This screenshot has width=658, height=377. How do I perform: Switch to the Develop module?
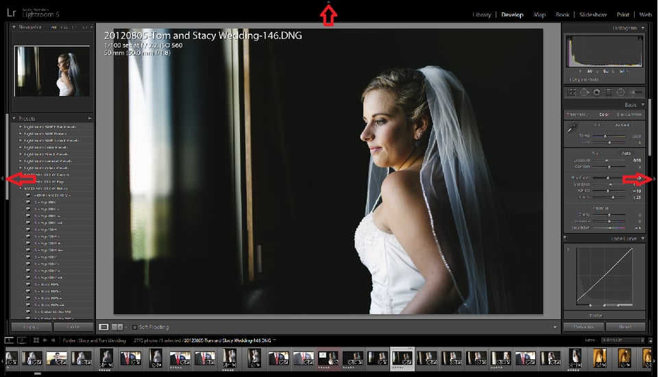(x=512, y=14)
